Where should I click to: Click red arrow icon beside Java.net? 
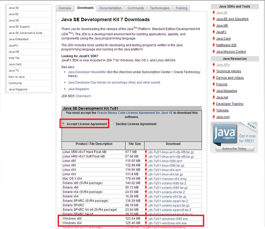coord(214,97)
